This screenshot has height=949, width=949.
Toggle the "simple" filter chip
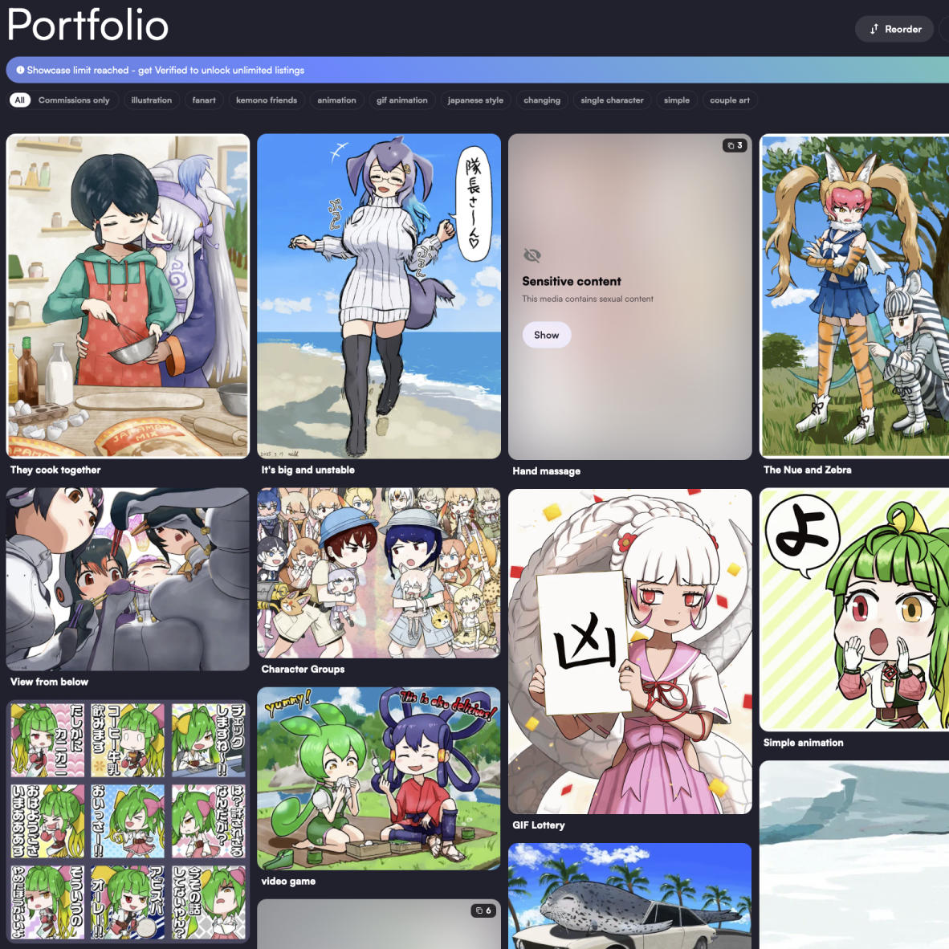pos(676,100)
